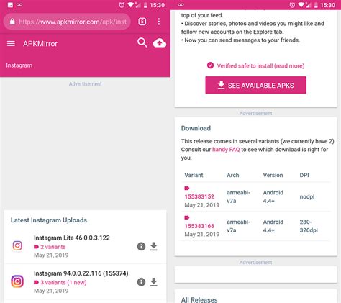Tap the lock icon in address bar
Screen dimensions: 341x303
(12, 22)
